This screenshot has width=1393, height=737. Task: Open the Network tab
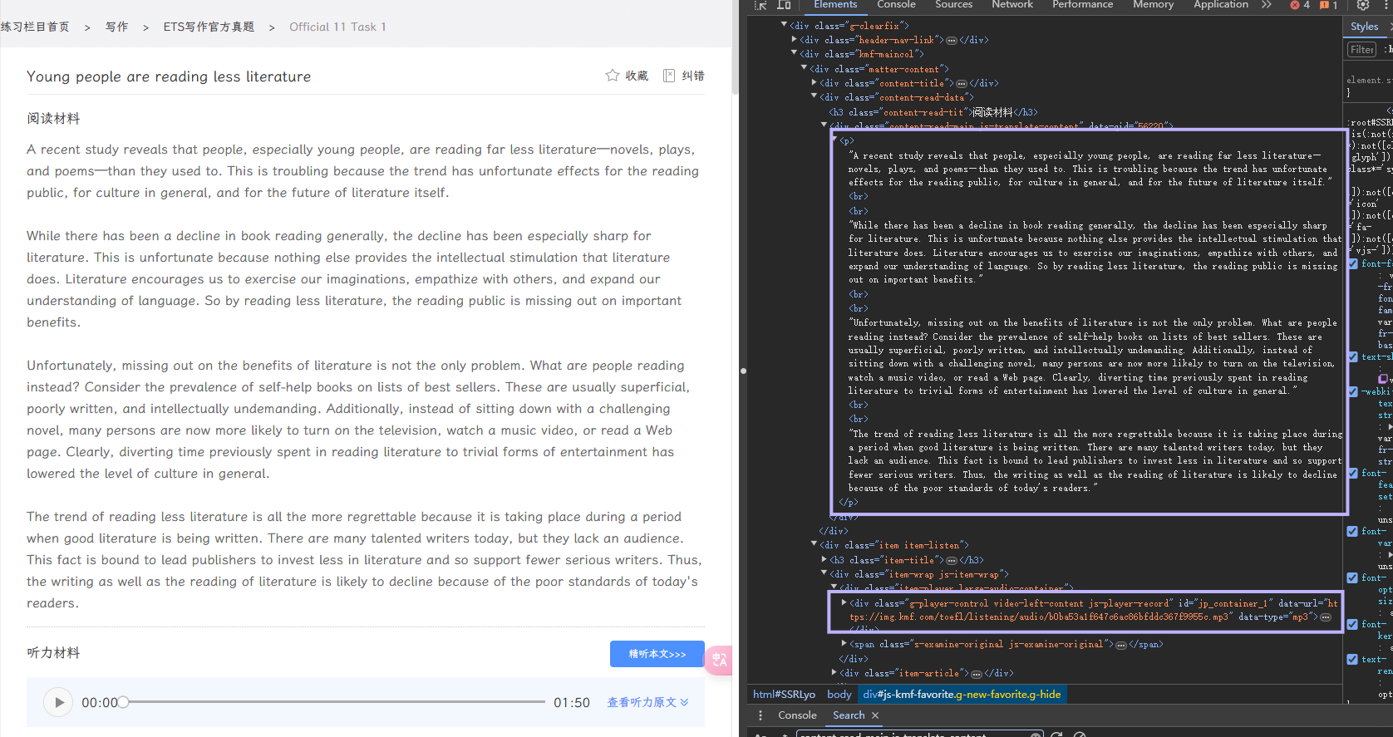pos(1012,5)
